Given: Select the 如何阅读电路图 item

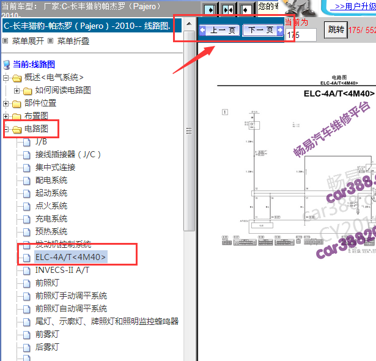Looking at the screenshot, I should click(63, 91).
